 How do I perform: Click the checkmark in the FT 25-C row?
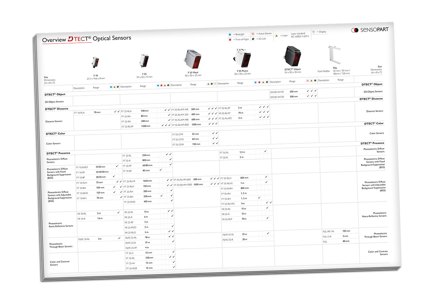click(174, 252)
